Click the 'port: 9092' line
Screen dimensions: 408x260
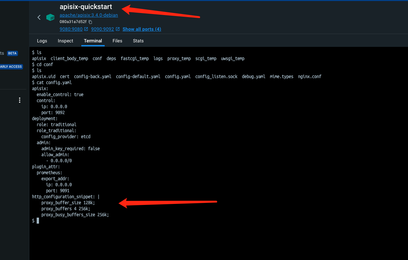tap(53, 112)
